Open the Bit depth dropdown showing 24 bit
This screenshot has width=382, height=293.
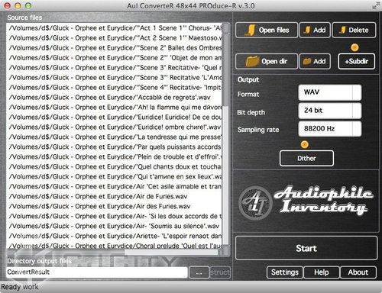pyautogui.click(x=330, y=111)
